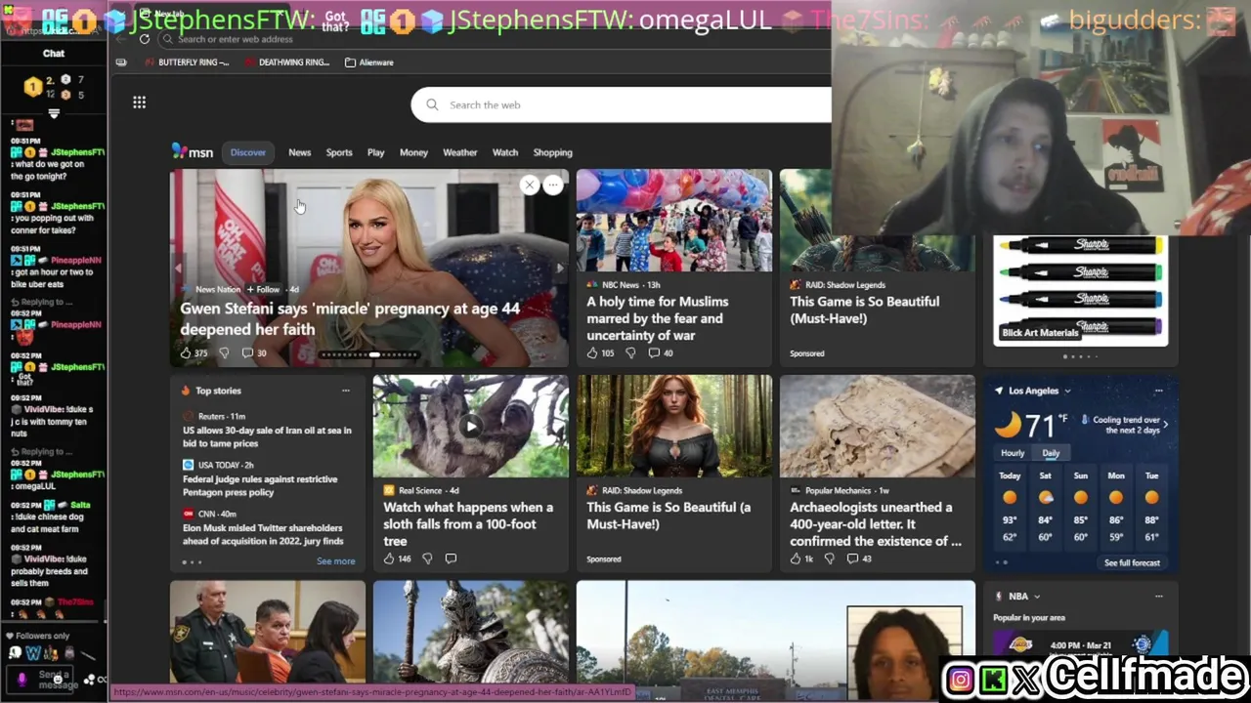Open comments on the Muslims article
The width and height of the screenshot is (1251, 703).
point(654,352)
